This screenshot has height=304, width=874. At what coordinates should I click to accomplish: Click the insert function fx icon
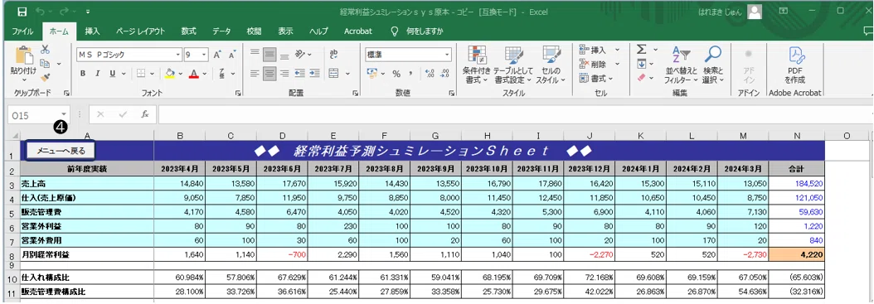click(145, 114)
